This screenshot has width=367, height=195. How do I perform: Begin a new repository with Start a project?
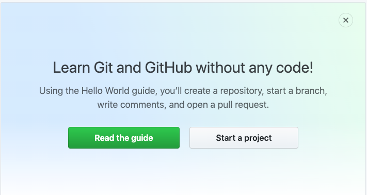click(244, 138)
